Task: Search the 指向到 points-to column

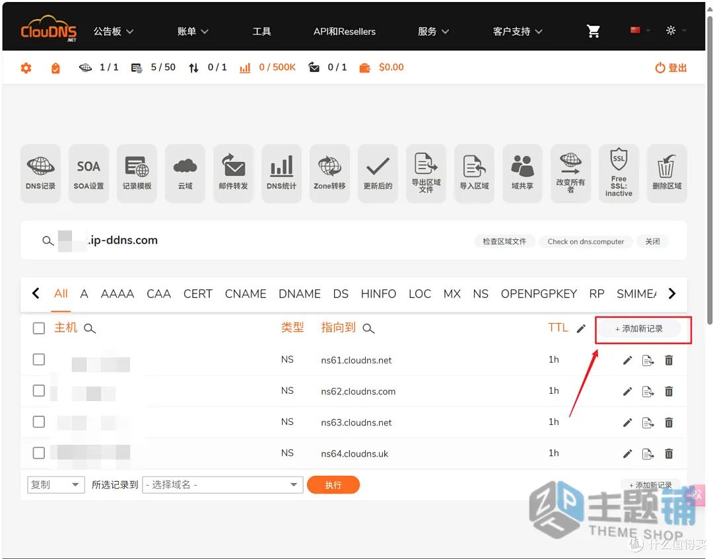Action: (368, 328)
